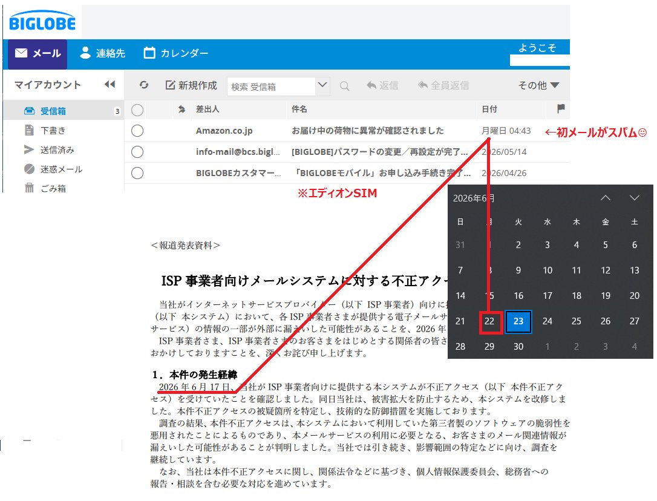657x501 pixels.
Task: Select the BIGLOBEカスタマー mail checkbox
Action: pos(137,172)
